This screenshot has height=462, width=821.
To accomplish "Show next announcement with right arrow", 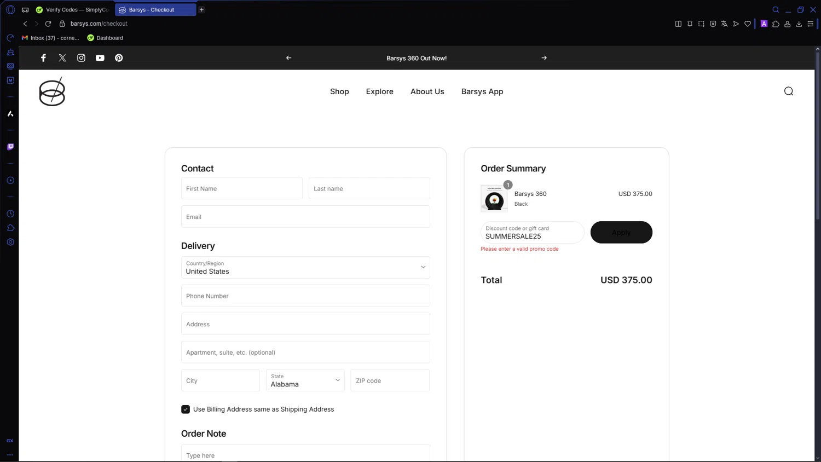I will (x=544, y=58).
